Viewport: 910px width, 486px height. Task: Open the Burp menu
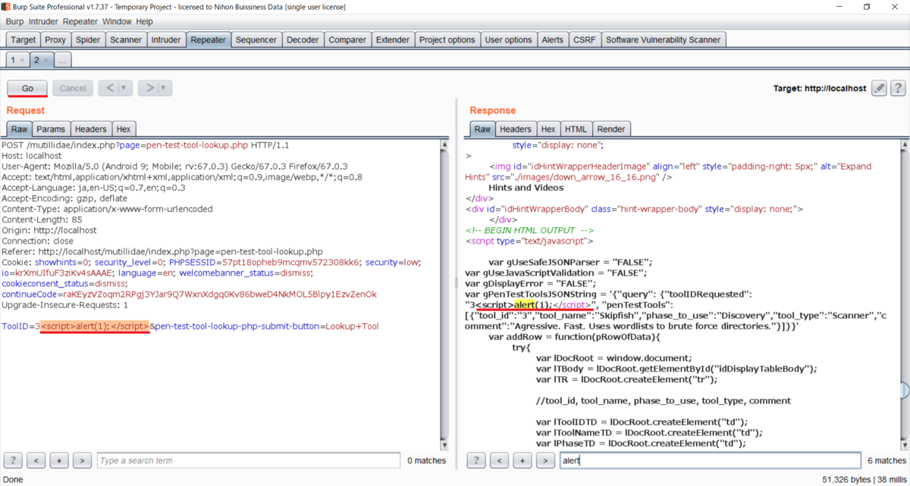15,22
